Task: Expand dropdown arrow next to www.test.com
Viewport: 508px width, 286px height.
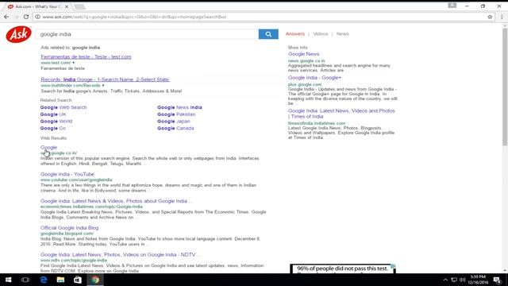Action: (x=74, y=63)
